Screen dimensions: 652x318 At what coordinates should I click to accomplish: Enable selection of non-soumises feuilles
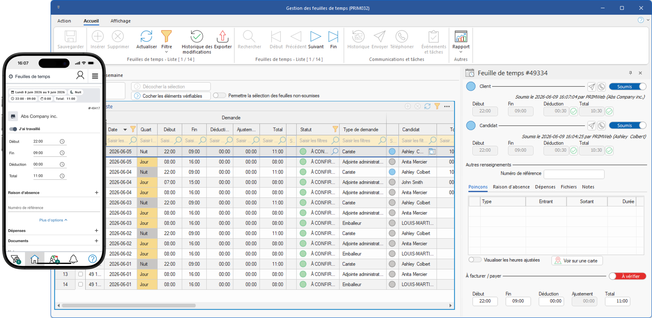click(219, 95)
